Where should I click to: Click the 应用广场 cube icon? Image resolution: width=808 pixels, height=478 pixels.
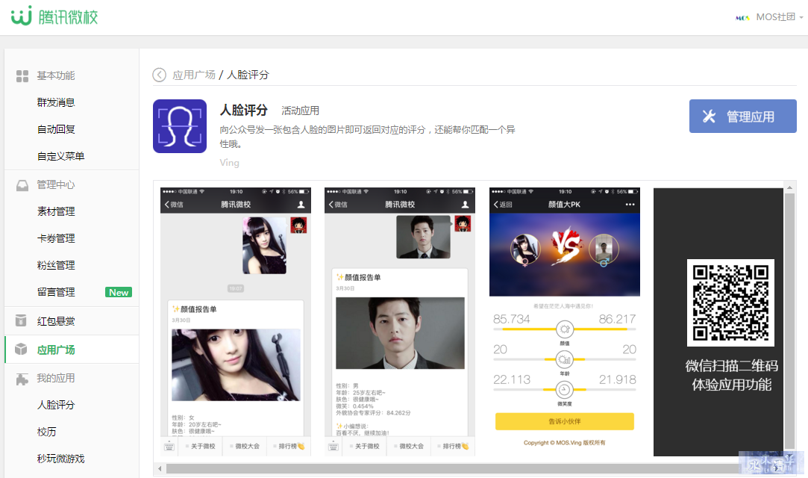tap(21, 349)
